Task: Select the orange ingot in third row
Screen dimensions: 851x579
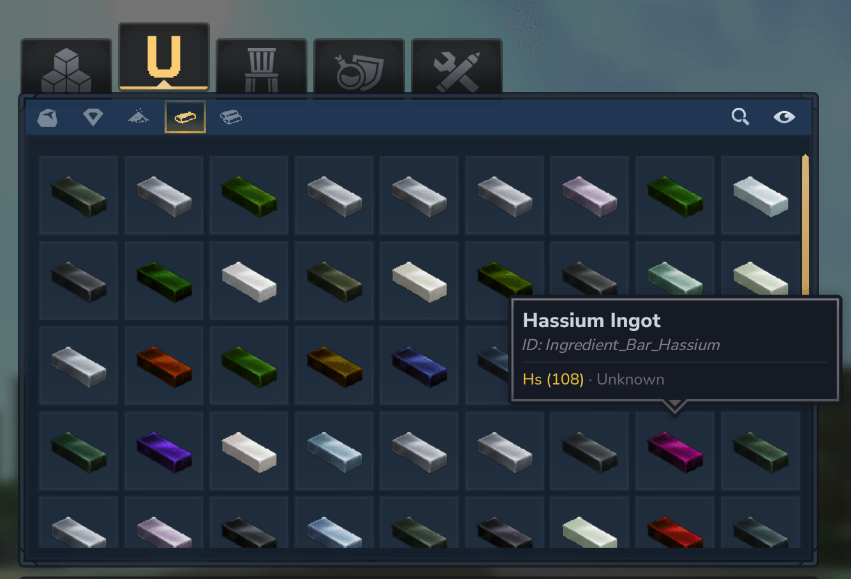Action: (x=164, y=366)
